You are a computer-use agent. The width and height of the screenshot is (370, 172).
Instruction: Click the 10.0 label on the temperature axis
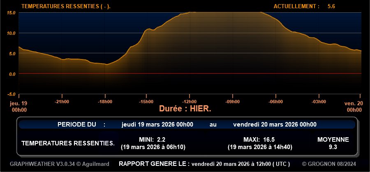pos(11,33)
